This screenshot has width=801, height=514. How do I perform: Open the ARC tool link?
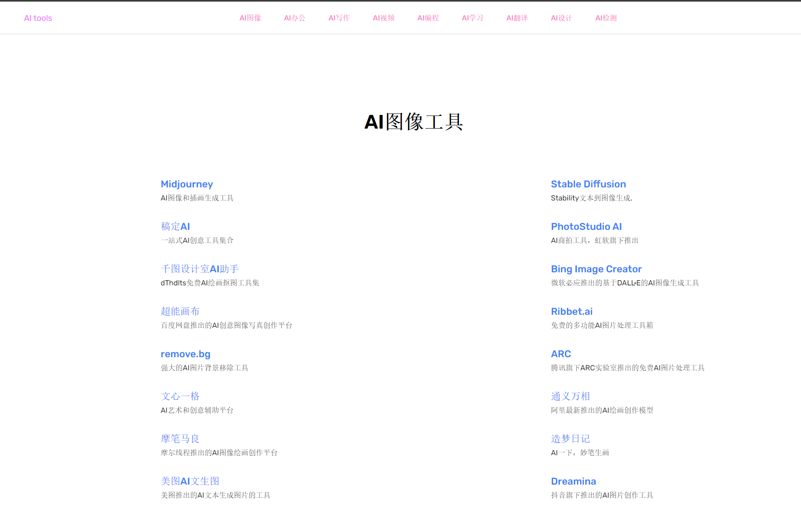(561, 354)
